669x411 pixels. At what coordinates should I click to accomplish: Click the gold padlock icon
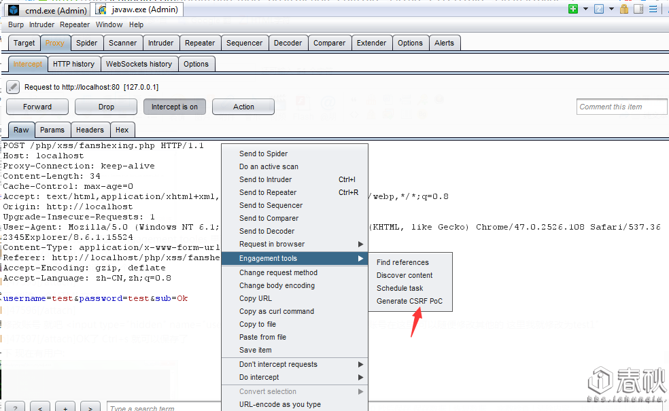tap(623, 9)
